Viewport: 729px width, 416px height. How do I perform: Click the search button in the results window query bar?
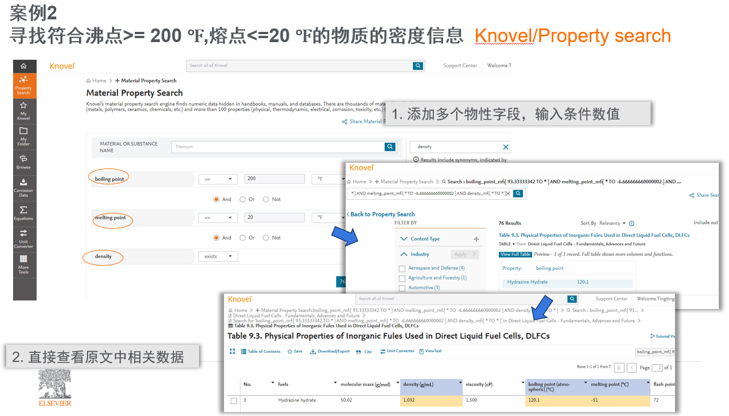point(518,193)
